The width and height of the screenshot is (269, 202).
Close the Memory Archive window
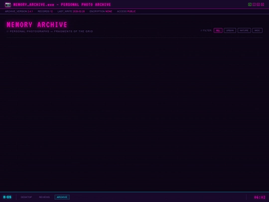pos(263,4)
